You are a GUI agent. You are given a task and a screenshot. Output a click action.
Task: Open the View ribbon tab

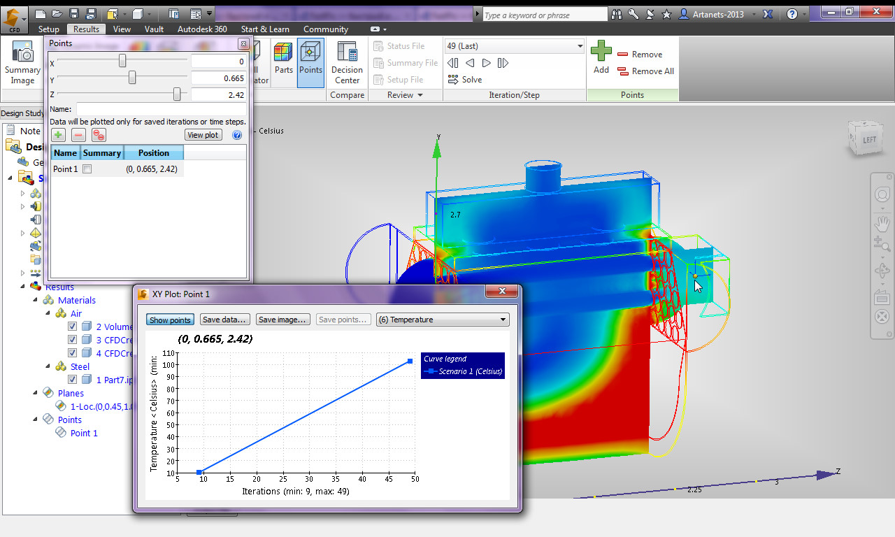point(122,29)
